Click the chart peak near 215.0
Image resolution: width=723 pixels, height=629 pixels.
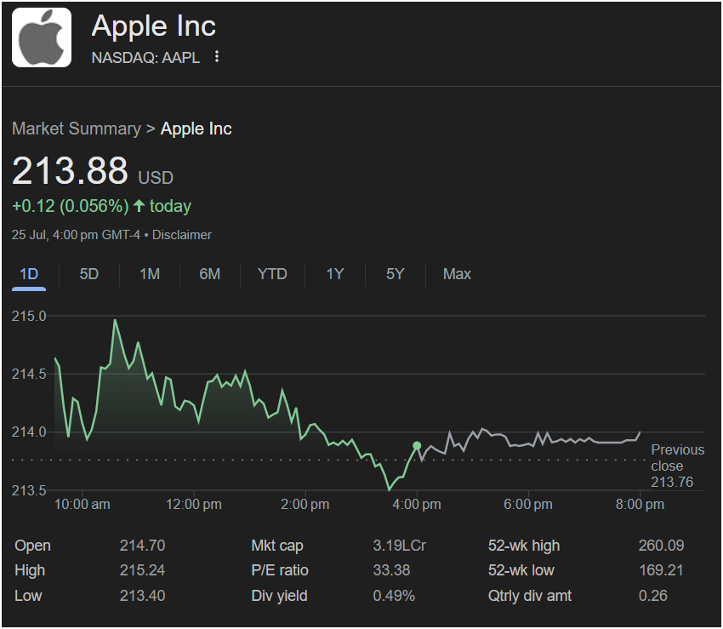tap(115, 320)
